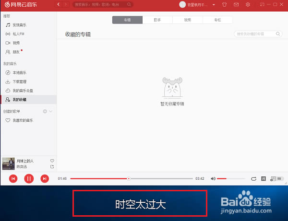Click the song title 月球上的人
This screenshot has height=221, width=288.
[x=25, y=161]
